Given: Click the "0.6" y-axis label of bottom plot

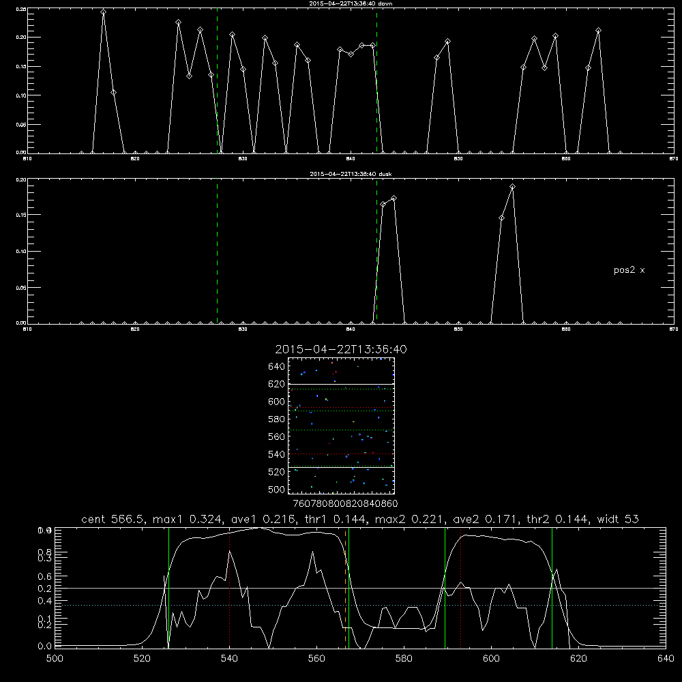Looking at the screenshot, I should click(x=45, y=576).
